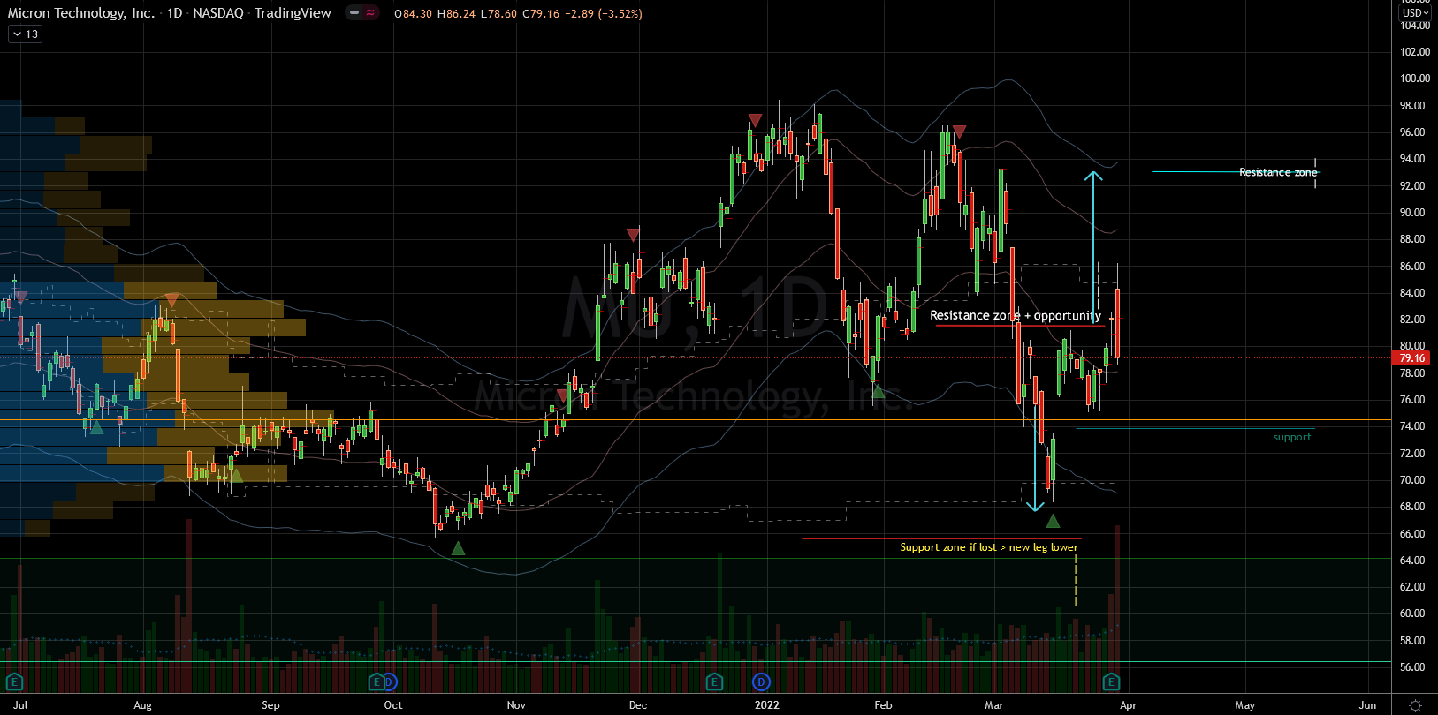Open the earnings E marker in late December
This screenshot has height=715, width=1438.
tap(714, 681)
